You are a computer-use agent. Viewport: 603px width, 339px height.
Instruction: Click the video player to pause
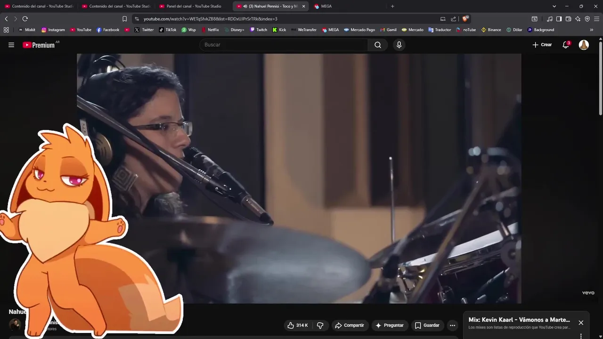click(x=299, y=178)
